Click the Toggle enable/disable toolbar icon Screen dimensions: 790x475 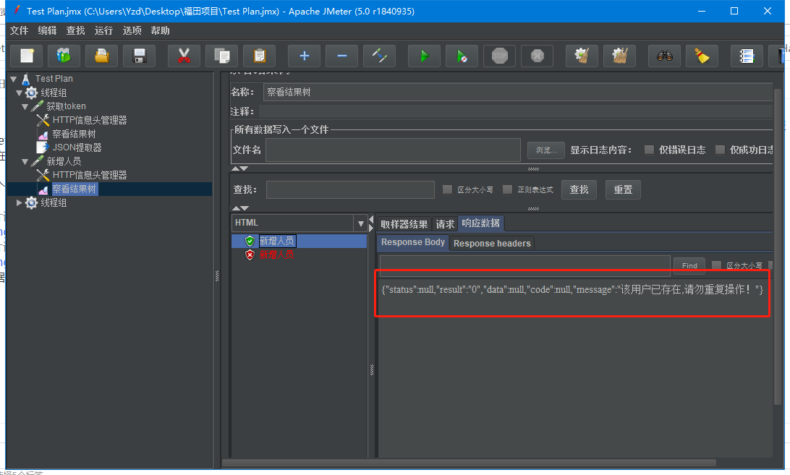click(x=379, y=56)
